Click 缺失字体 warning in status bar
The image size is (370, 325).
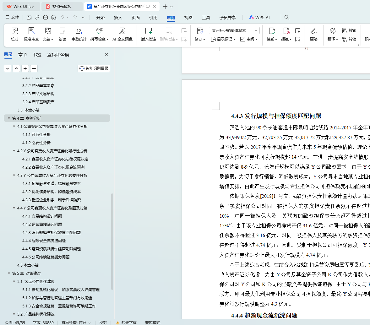pos(127,322)
